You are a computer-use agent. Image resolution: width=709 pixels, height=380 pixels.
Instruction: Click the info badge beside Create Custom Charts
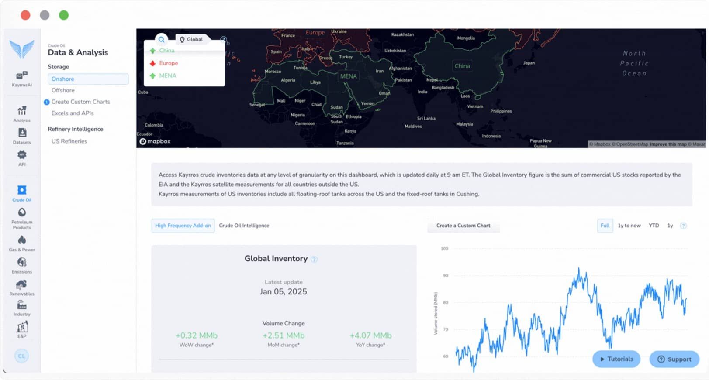click(47, 102)
